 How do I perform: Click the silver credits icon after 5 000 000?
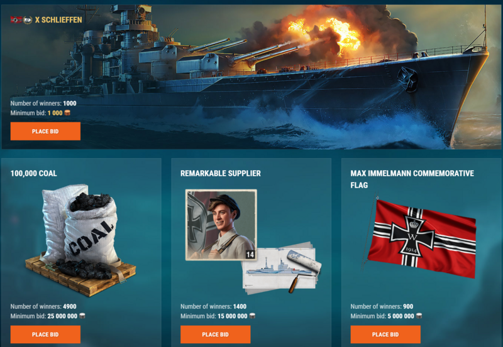coord(419,316)
